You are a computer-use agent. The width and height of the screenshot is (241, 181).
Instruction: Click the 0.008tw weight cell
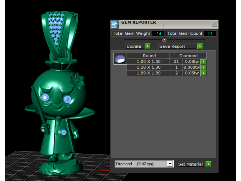tap(192, 67)
